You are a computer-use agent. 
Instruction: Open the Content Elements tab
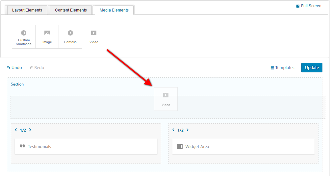[71, 10]
